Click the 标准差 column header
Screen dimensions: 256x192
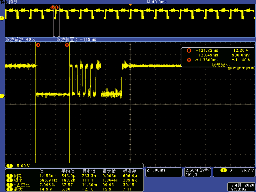[130, 171]
